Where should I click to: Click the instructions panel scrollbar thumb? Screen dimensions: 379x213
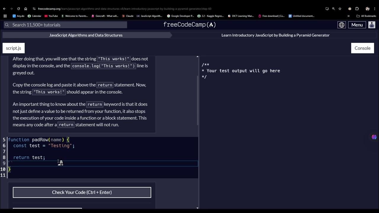tap(197, 100)
